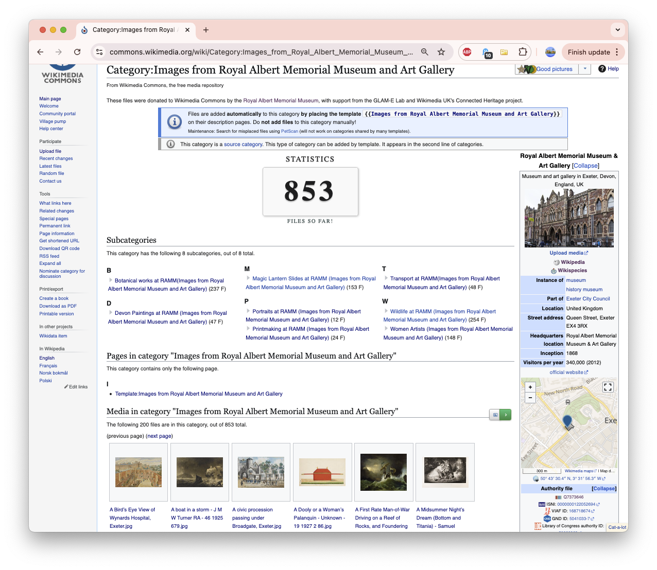
Task: Expand Printmaking at RAMM subcategory
Action: (x=248, y=329)
